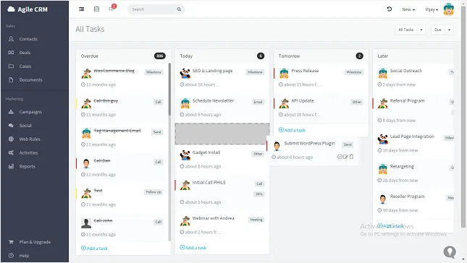467x263 pixels.
Task: Open the Lead Page Integration task
Action: click(x=412, y=137)
